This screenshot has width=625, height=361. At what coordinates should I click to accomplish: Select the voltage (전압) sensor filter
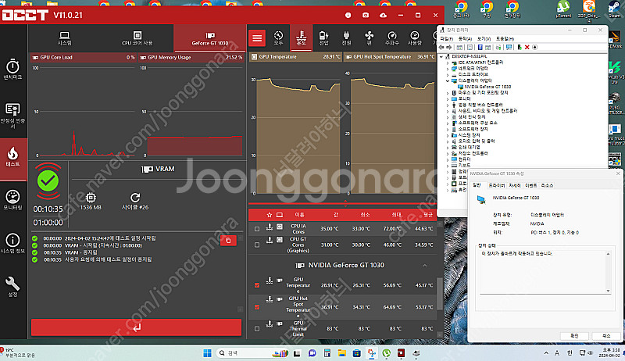(x=323, y=38)
